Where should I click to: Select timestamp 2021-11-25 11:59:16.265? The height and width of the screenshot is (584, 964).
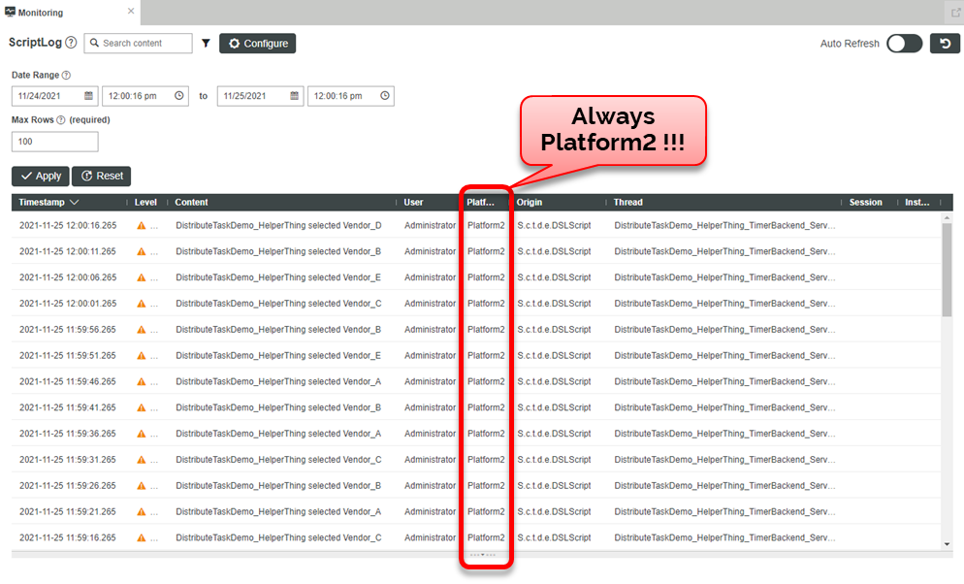click(68, 537)
